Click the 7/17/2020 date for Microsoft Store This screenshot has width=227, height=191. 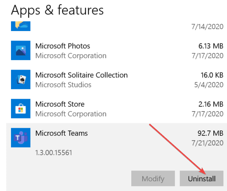207,114
